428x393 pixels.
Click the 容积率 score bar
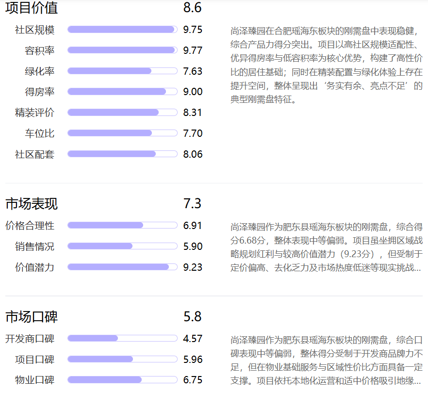[x=122, y=49]
